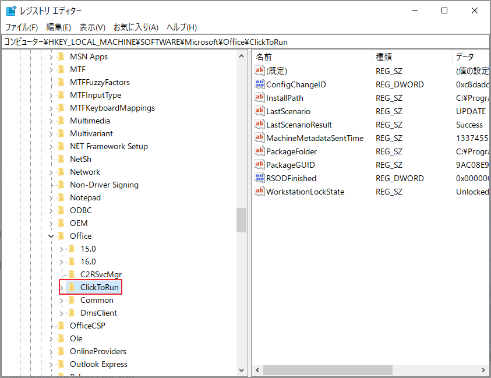Click the folder icon beside MTFFuzzyFactors
Viewport: 491px width, 378px height.
(x=62, y=82)
